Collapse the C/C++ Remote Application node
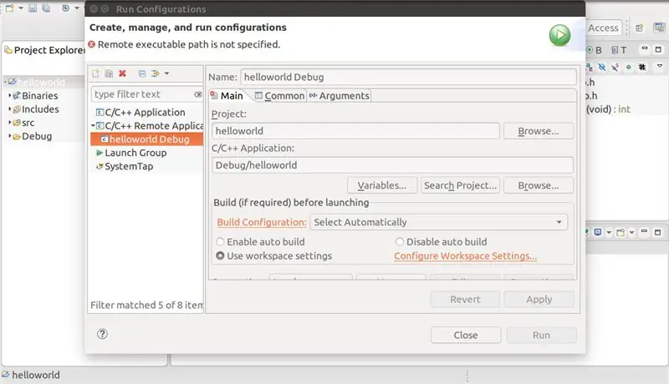This screenshot has width=669, height=384. coord(93,126)
